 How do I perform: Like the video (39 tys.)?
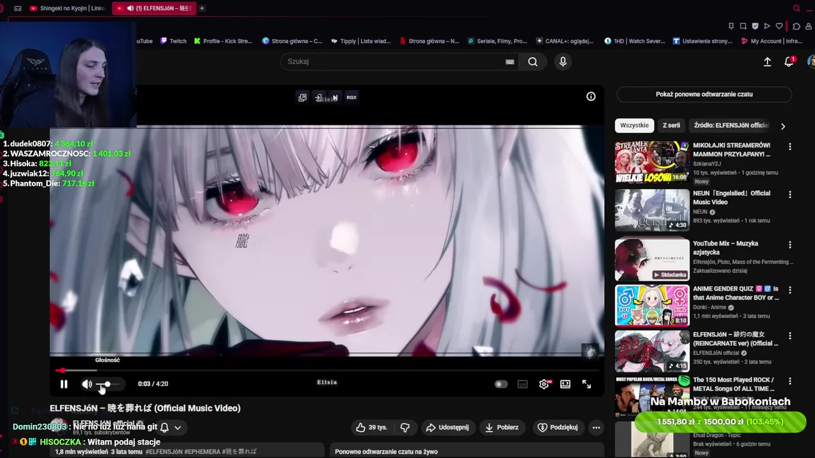point(372,427)
